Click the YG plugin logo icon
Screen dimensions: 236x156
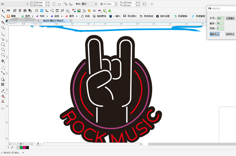[8, 11]
